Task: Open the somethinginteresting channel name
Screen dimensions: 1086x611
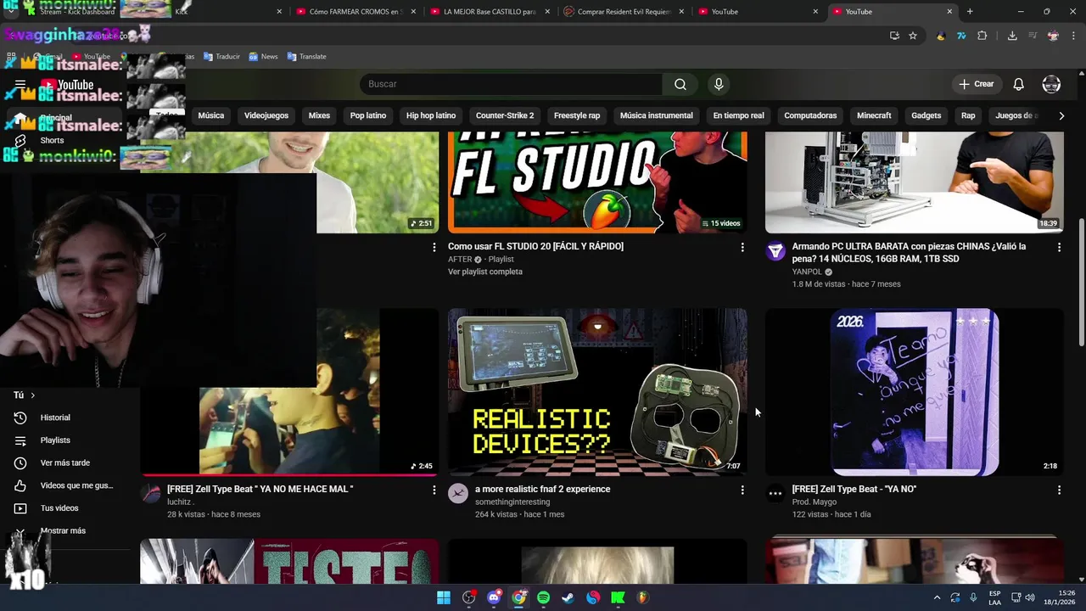Action: coord(512,502)
